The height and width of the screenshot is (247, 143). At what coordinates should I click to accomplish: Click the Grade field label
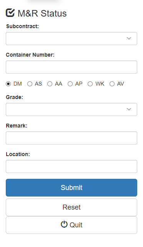pos(15,97)
